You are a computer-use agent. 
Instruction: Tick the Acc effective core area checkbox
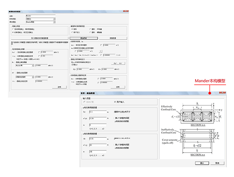[x=101, y=45]
